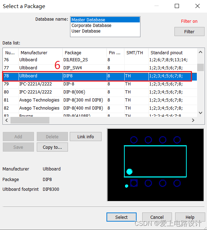This screenshot has width=207, height=230.
Task: Select Master Database in database list
Action: pyautogui.click(x=105, y=20)
